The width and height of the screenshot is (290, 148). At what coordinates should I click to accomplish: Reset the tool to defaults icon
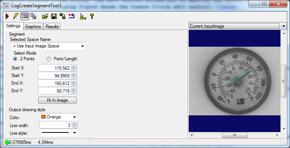(x=72, y=16)
